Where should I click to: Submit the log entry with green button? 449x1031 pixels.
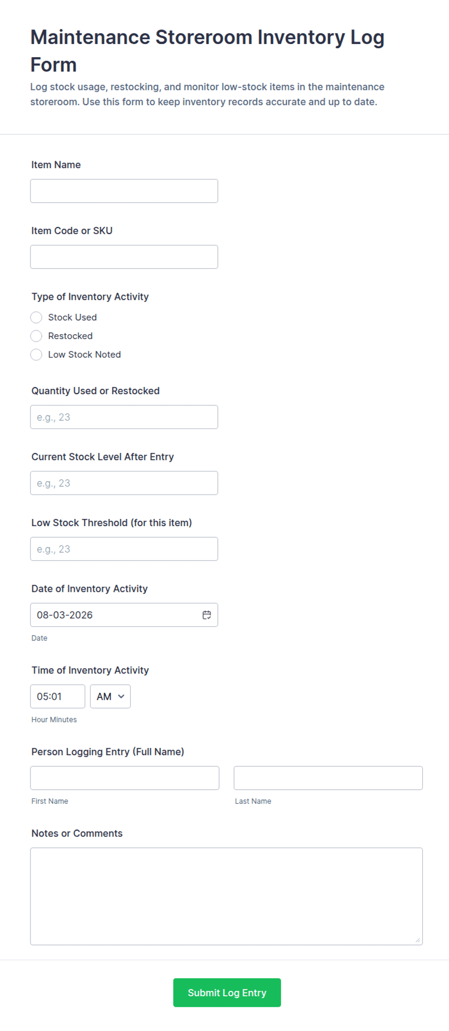click(227, 992)
